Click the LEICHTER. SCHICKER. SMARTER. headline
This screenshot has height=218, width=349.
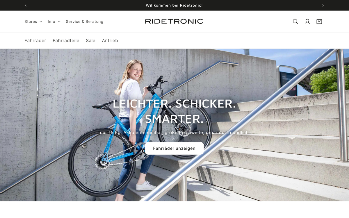click(174, 111)
